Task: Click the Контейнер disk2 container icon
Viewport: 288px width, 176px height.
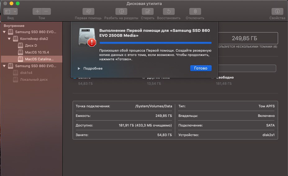Action: pos(16,39)
